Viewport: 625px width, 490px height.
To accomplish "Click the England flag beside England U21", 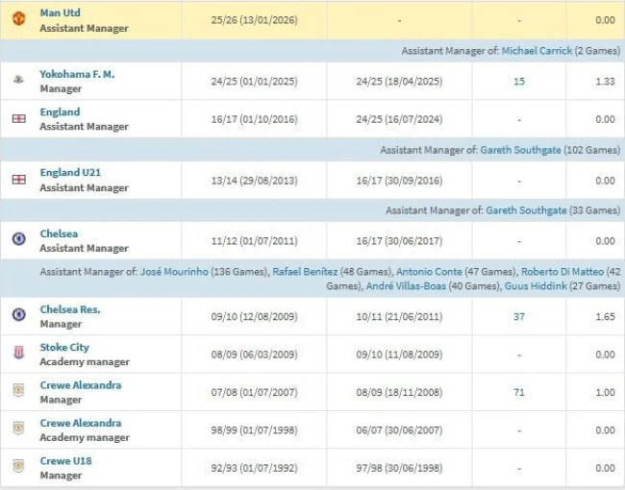I will (x=18, y=180).
